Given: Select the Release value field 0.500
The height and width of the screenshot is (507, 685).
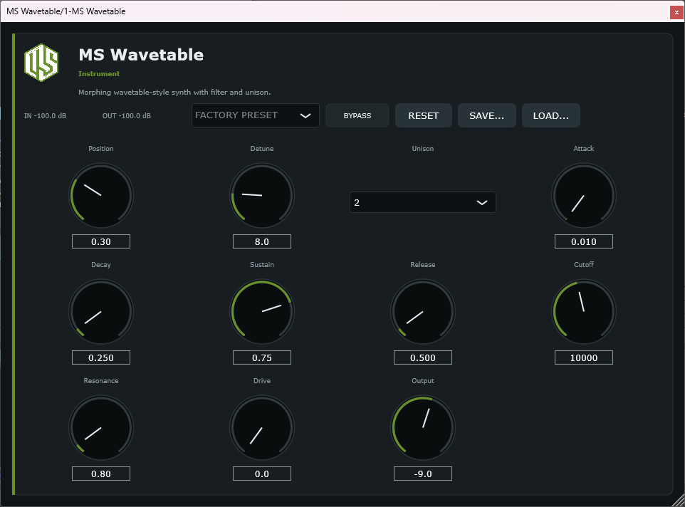Looking at the screenshot, I should (423, 357).
